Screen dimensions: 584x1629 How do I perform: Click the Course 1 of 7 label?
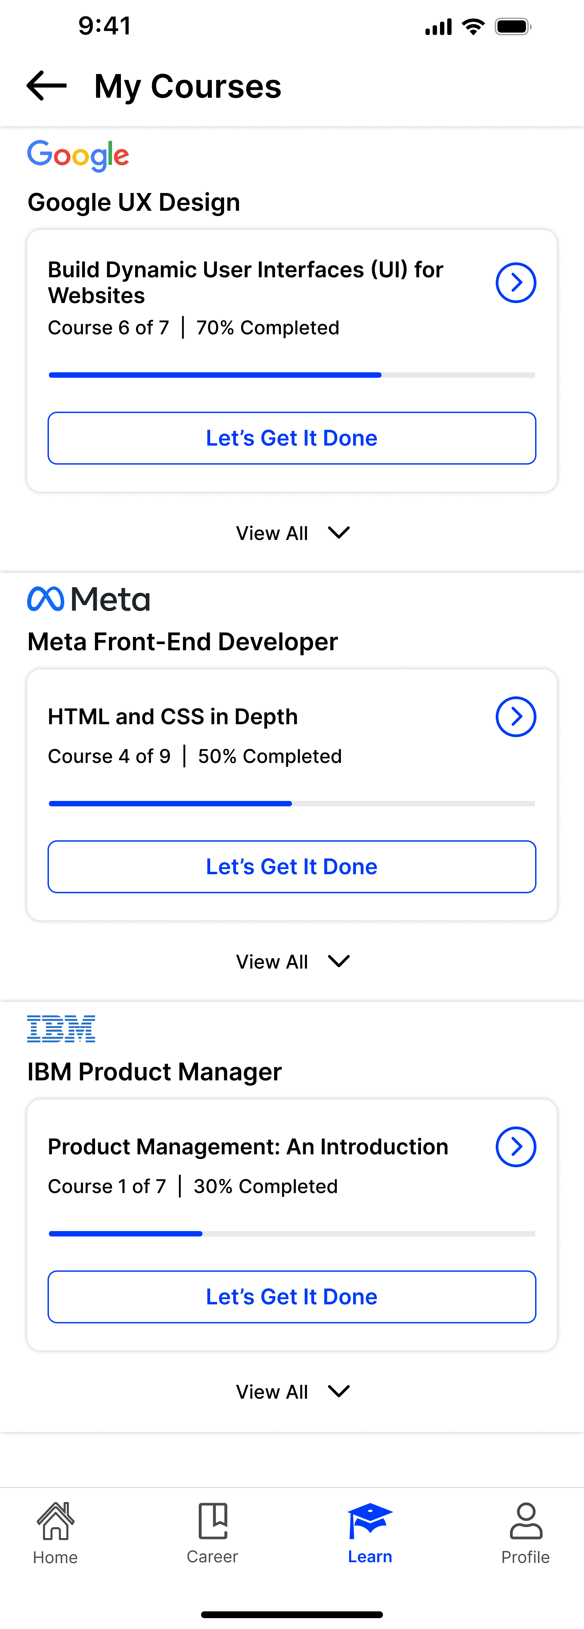[x=107, y=1186]
